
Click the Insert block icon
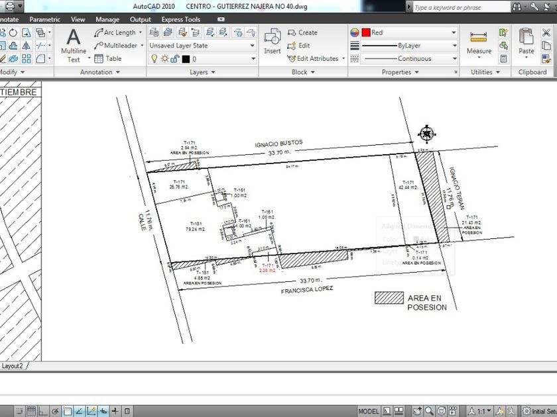272,41
